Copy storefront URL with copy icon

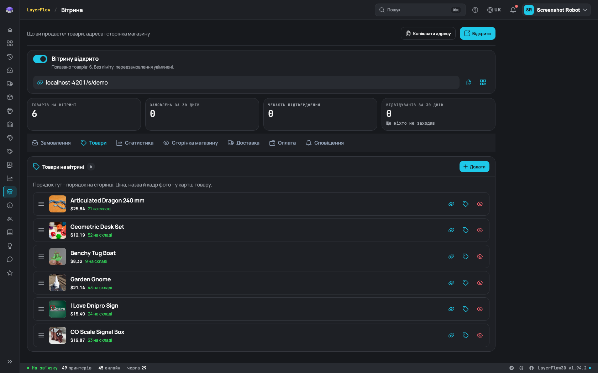pos(469,82)
